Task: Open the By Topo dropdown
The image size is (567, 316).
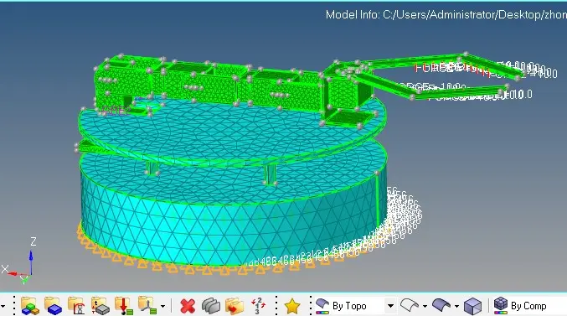Action: coord(390,306)
